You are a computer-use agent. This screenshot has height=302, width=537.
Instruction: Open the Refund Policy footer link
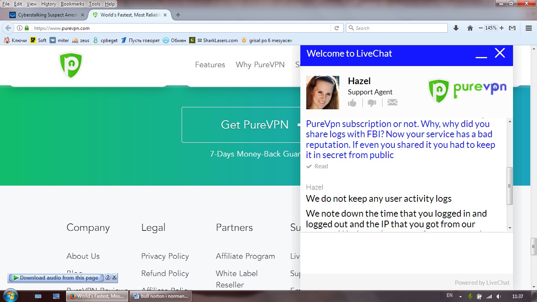(165, 273)
